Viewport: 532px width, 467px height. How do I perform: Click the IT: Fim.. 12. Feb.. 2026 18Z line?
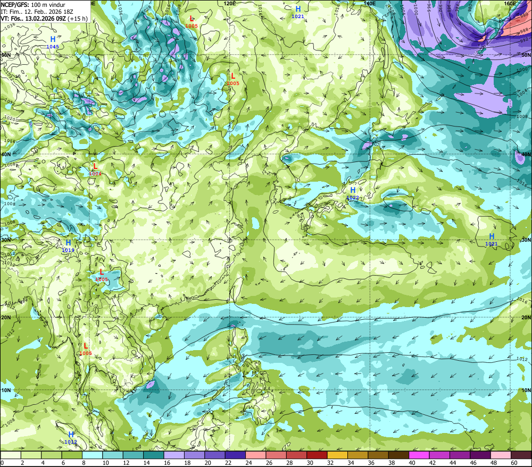(x=37, y=12)
